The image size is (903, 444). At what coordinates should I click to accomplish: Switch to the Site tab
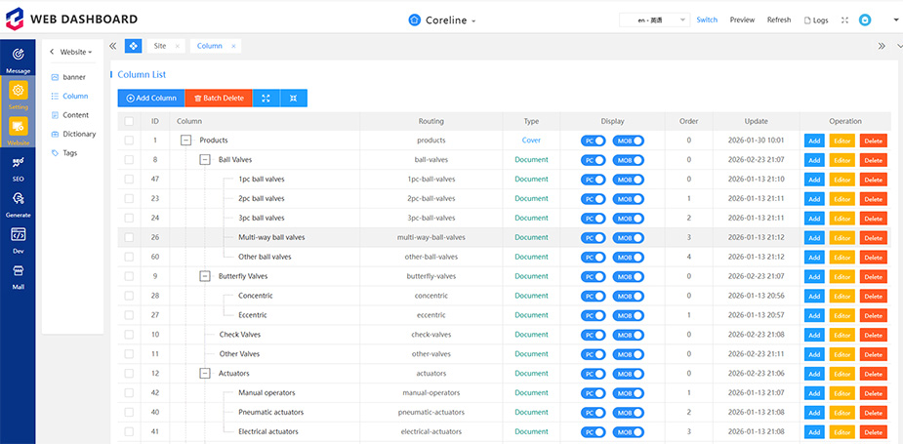click(x=160, y=46)
